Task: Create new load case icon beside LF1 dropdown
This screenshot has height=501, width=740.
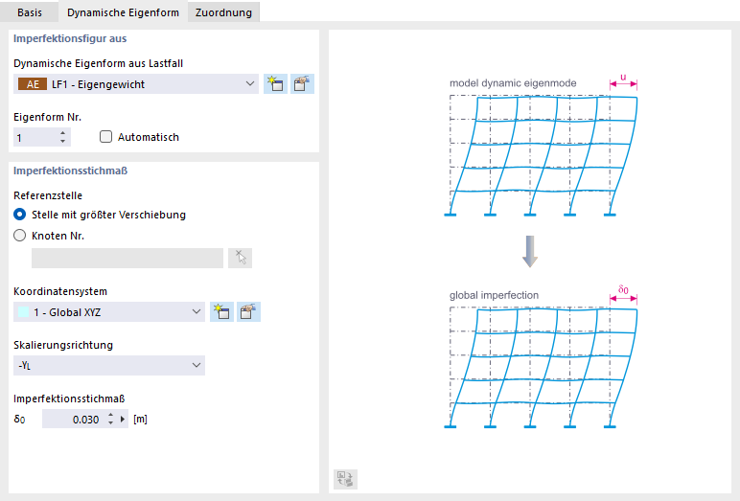Action: [x=276, y=84]
